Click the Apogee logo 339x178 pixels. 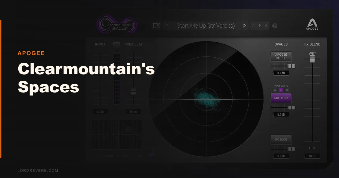click(x=312, y=24)
